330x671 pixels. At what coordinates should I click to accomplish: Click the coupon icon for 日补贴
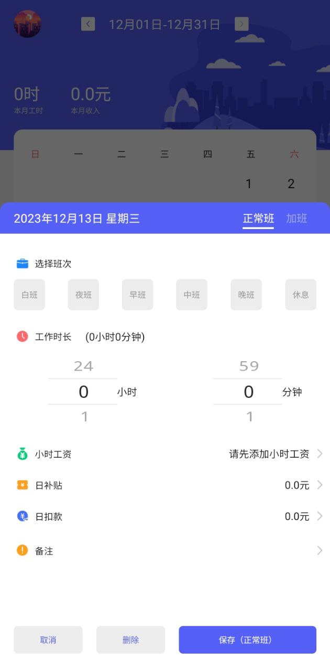point(22,485)
